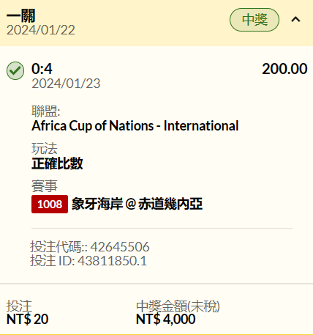This screenshot has height=335, width=313.
Task: Click the 2024/01/23 match date
Action: point(66,84)
